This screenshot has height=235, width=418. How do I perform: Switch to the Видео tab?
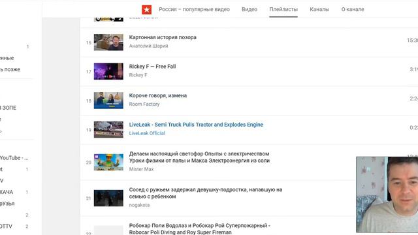(249, 9)
